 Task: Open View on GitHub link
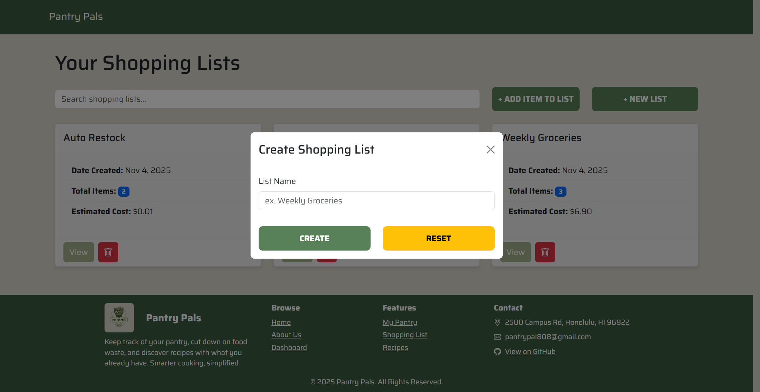pyautogui.click(x=530, y=351)
